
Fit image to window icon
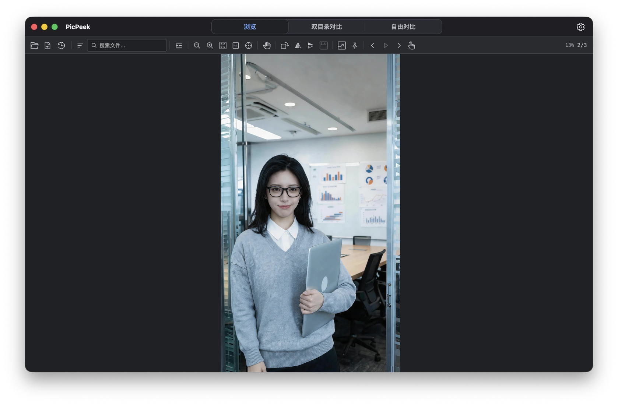(x=223, y=45)
